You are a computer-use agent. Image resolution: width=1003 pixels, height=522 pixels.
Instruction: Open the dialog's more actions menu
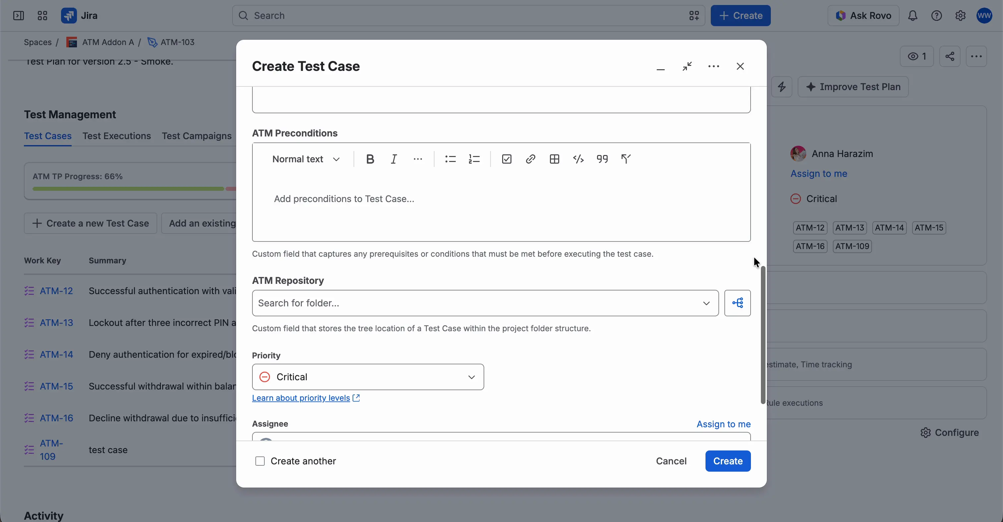(713, 67)
